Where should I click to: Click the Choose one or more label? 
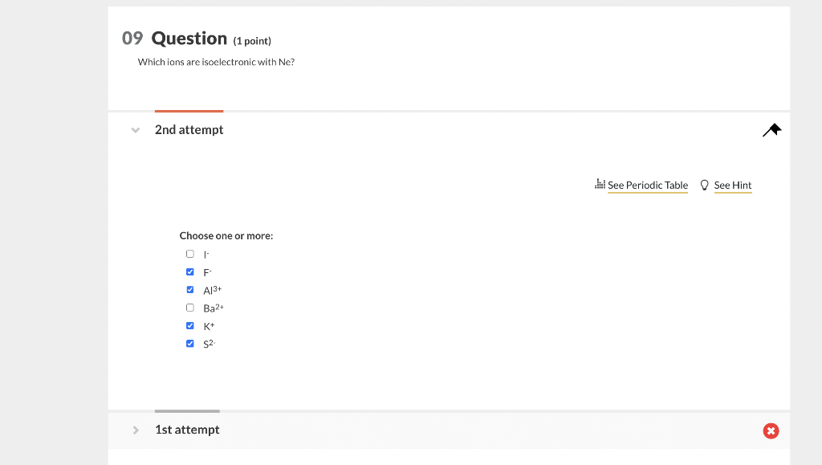coord(226,235)
